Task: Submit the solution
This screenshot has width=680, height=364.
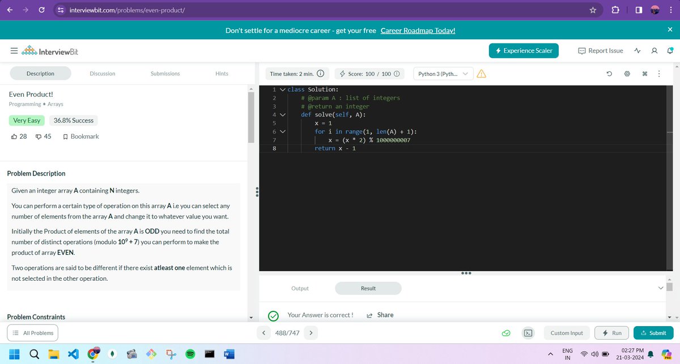Action: pyautogui.click(x=653, y=333)
